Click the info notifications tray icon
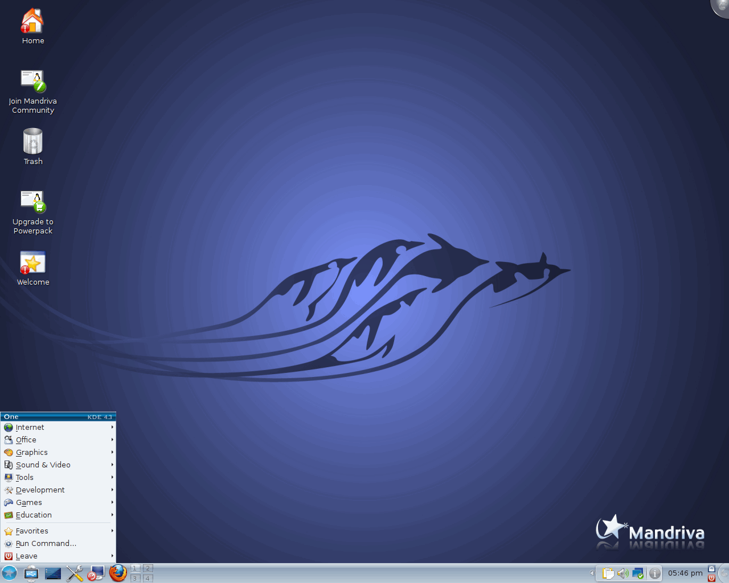Image resolution: width=729 pixels, height=583 pixels. point(655,573)
